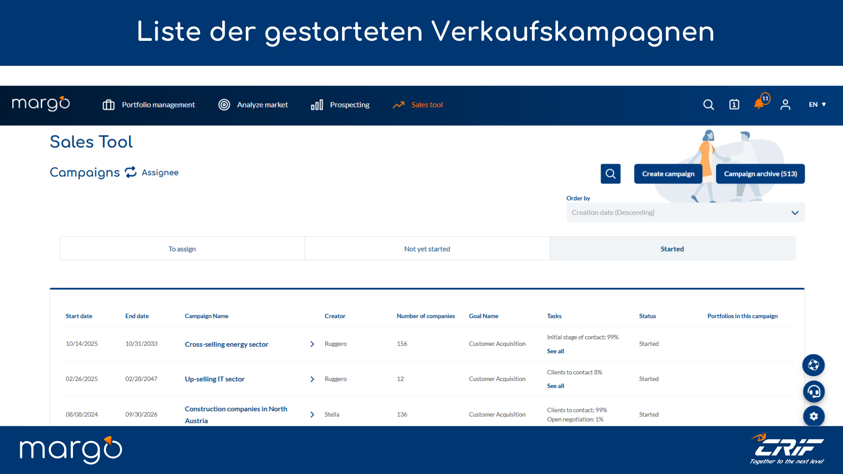Click See all for Up-selling IT sector

pos(555,386)
